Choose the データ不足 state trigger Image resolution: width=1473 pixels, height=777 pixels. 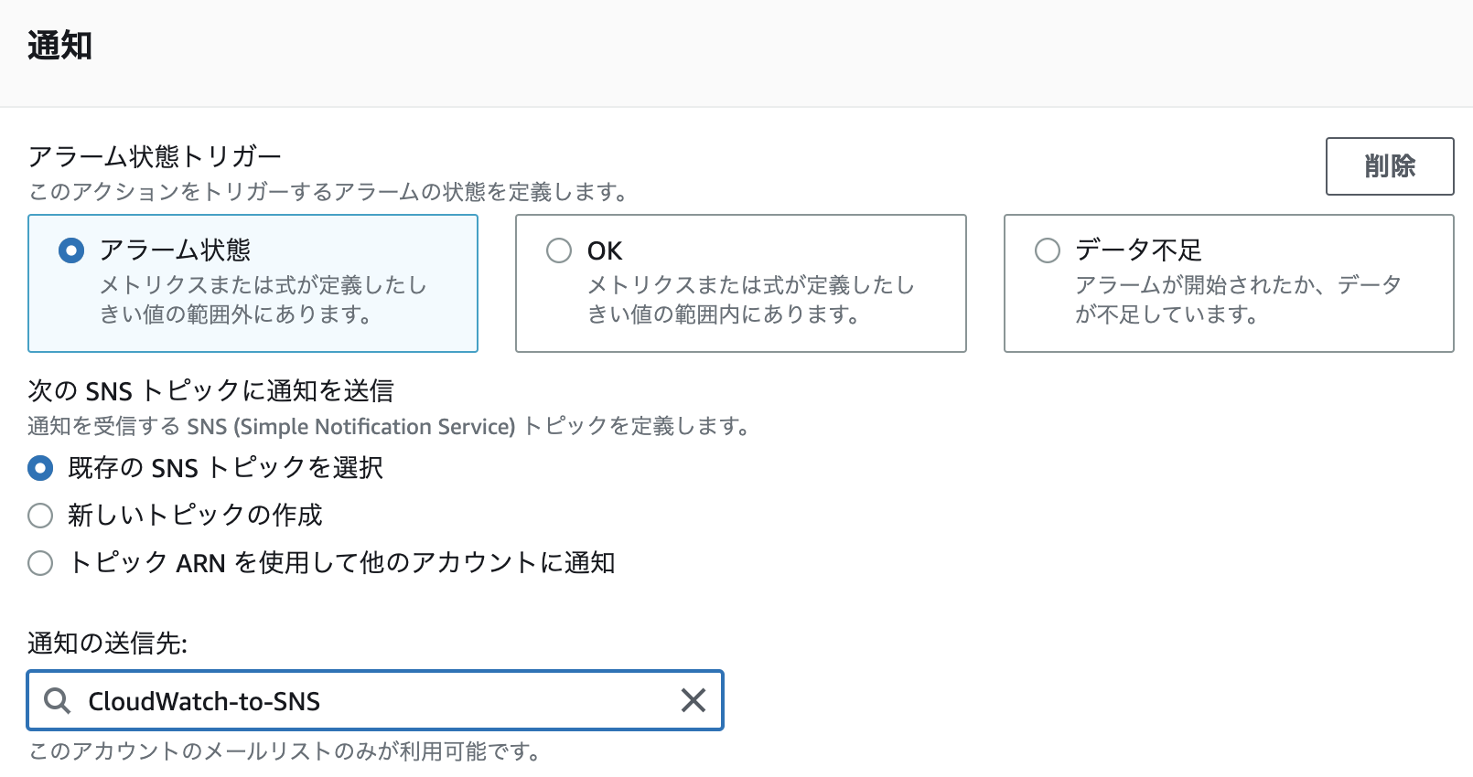click(x=1047, y=250)
